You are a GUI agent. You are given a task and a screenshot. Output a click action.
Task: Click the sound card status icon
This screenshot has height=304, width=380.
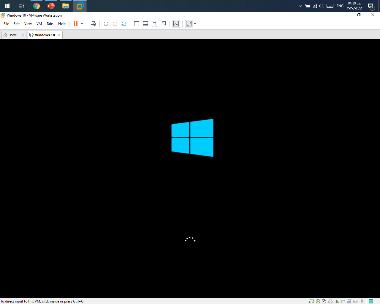click(x=337, y=301)
